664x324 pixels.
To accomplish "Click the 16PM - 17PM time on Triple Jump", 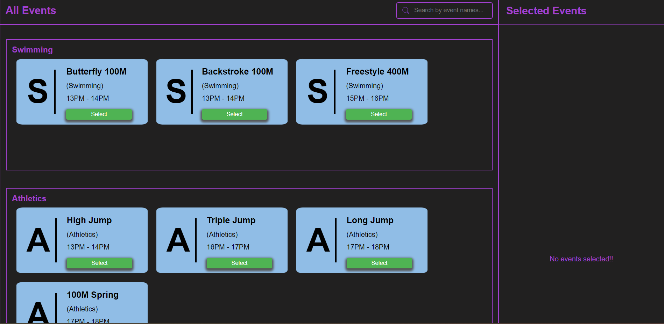I will pyautogui.click(x=228, y=247).
